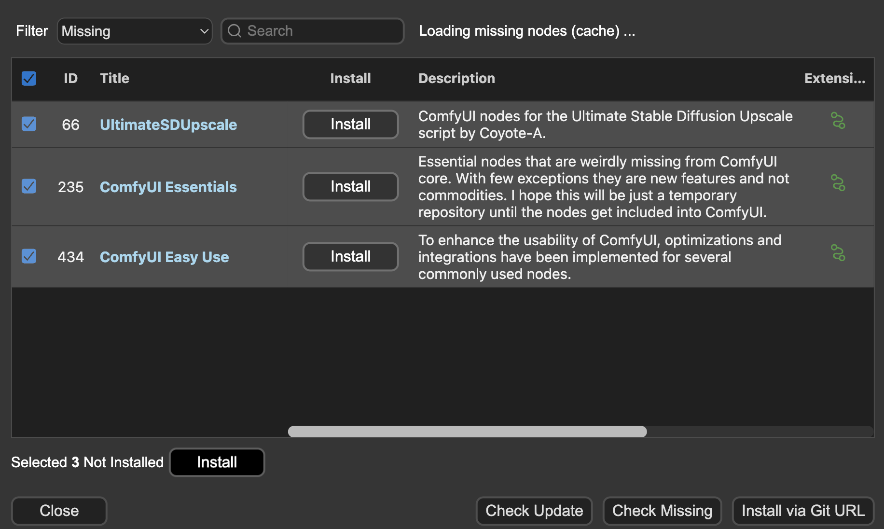The image size is (884, 529).
Task: Open Install via Git URL
Action: point(803,511)
